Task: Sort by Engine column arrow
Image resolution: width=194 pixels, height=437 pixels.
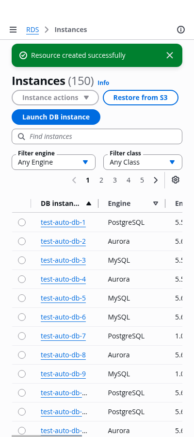Action: [156, 203]
